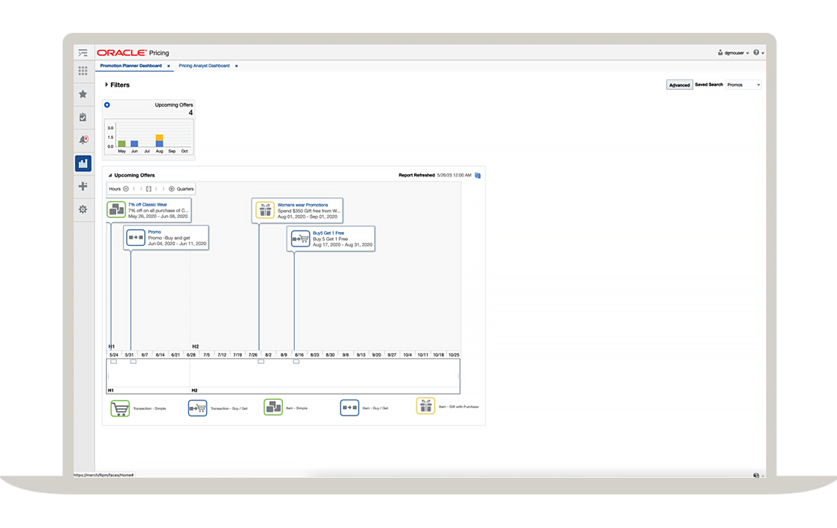This screenshot has width=837, height=528.
Task: Open the Favorites star in sidebar
Action: [83, 94]
